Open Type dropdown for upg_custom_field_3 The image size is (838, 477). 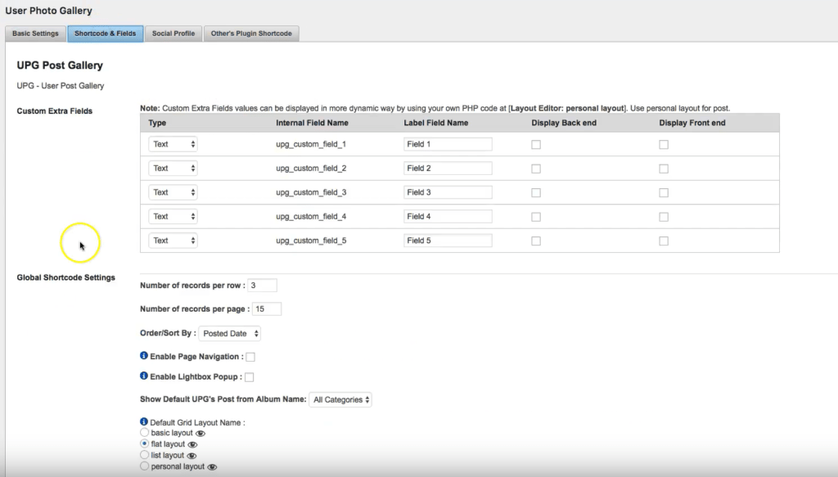click(173, 192)
